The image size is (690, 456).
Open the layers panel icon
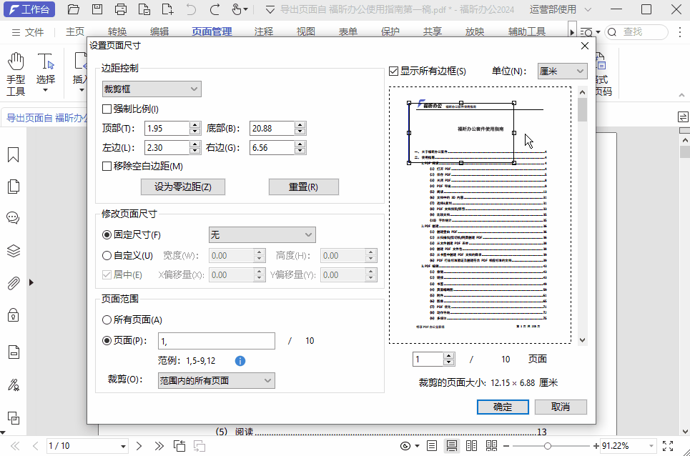tap(12, 252)
